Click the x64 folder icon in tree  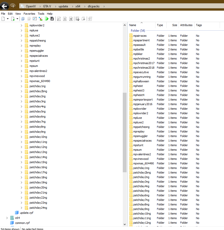[x=12, y=218]
